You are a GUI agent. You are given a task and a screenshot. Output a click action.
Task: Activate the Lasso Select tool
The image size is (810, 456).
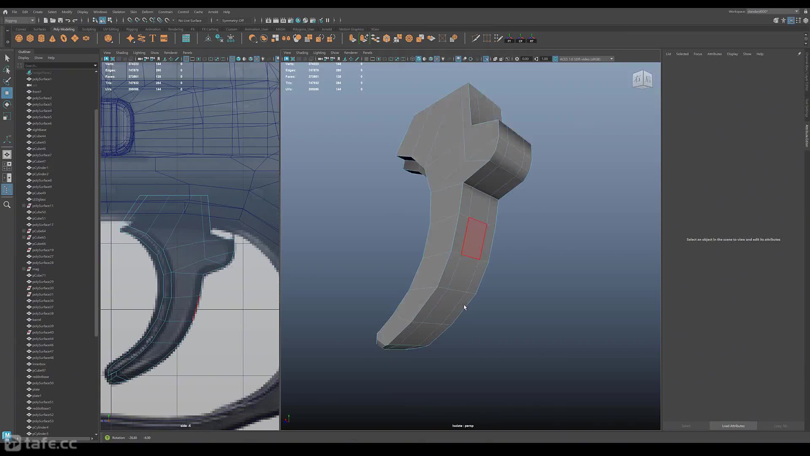click(7, 70)
